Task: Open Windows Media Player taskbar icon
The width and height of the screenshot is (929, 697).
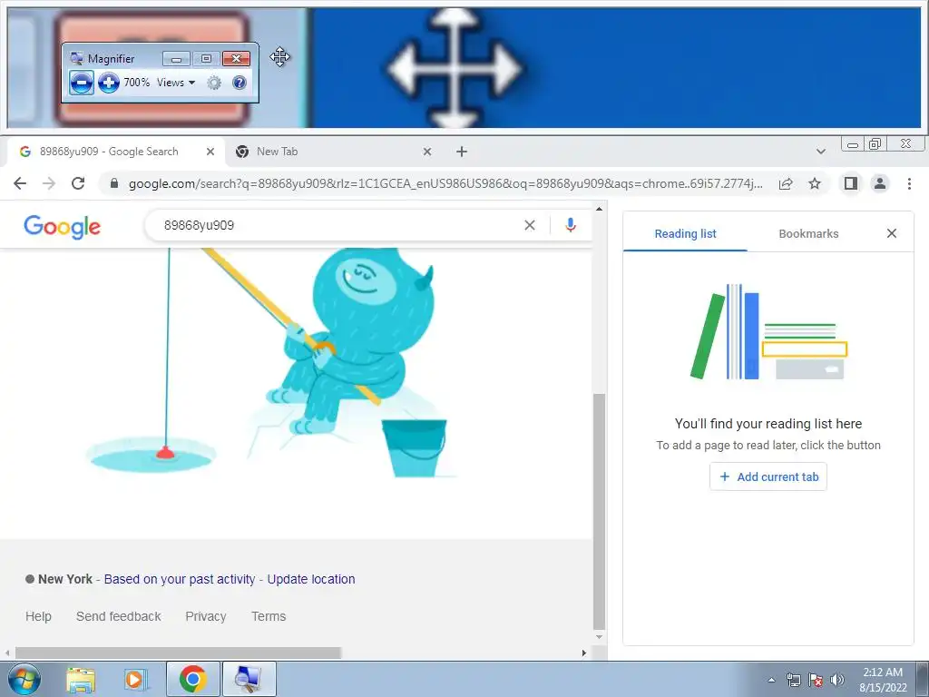Action: [134, 679]
